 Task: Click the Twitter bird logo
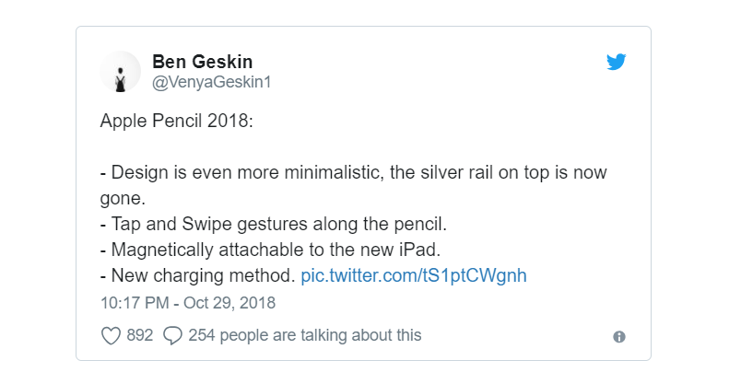click(616, 62)
